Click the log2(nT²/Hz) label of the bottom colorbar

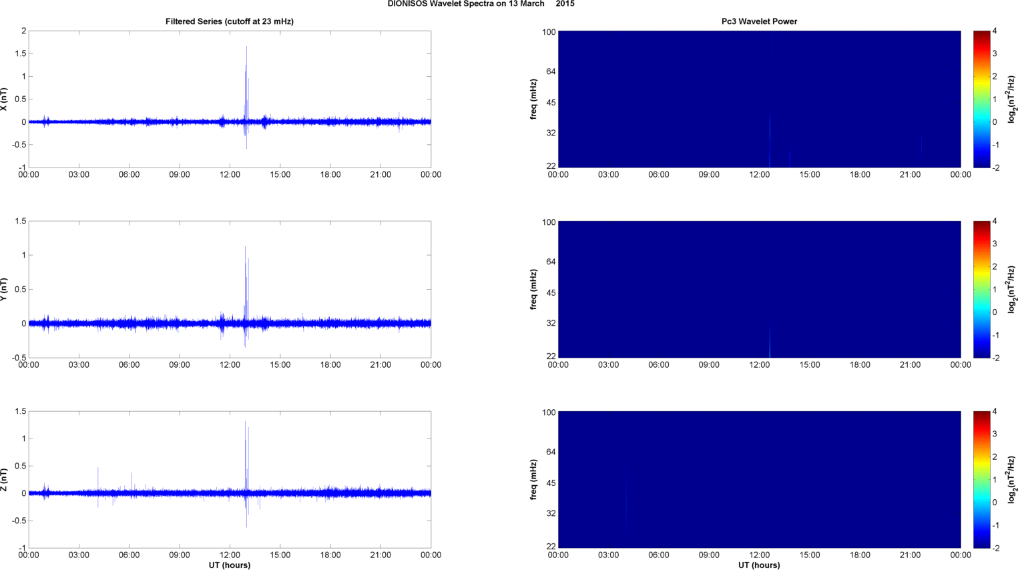tap(1011, 480)
